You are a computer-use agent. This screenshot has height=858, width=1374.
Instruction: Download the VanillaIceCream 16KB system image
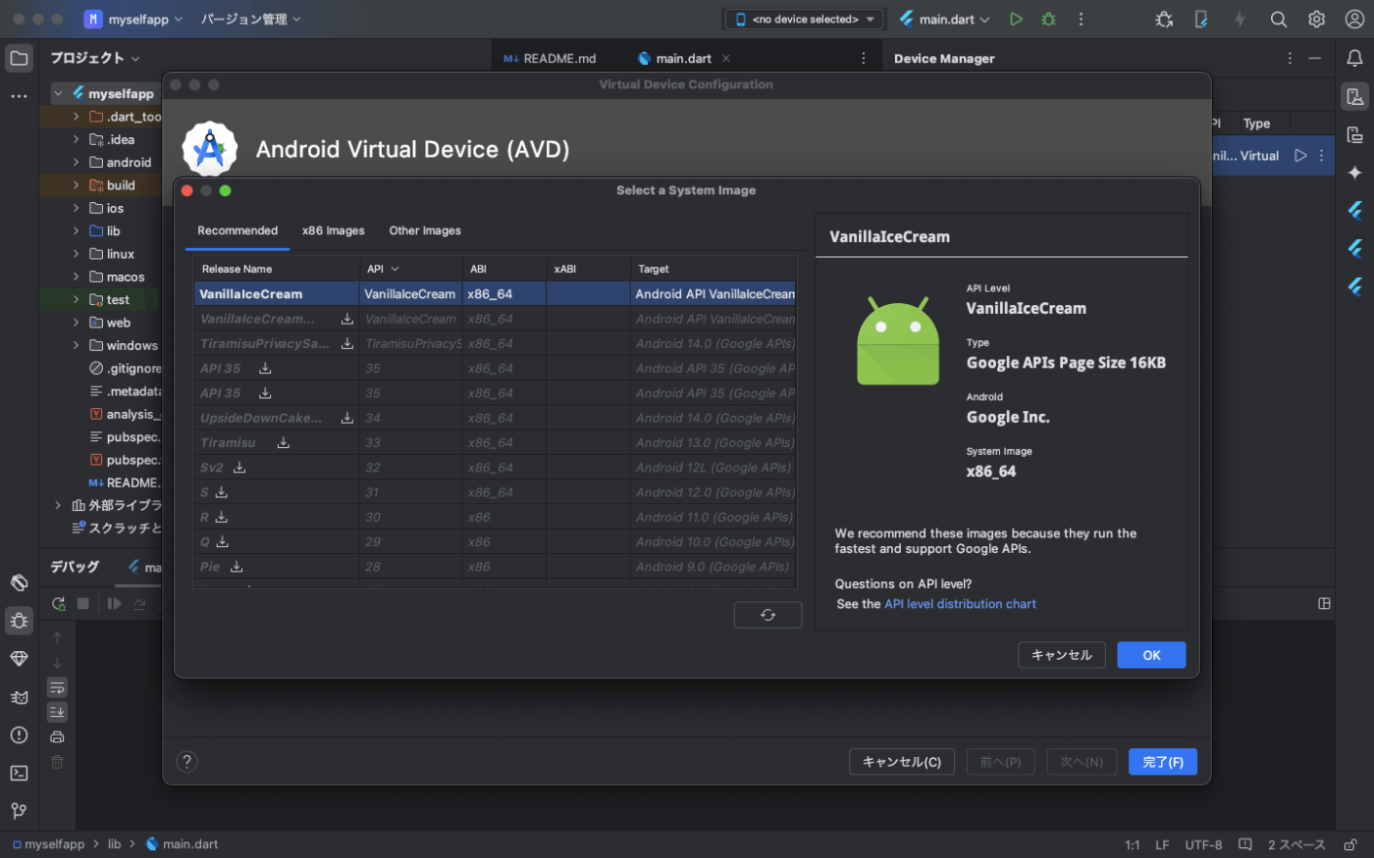point(347,319)
